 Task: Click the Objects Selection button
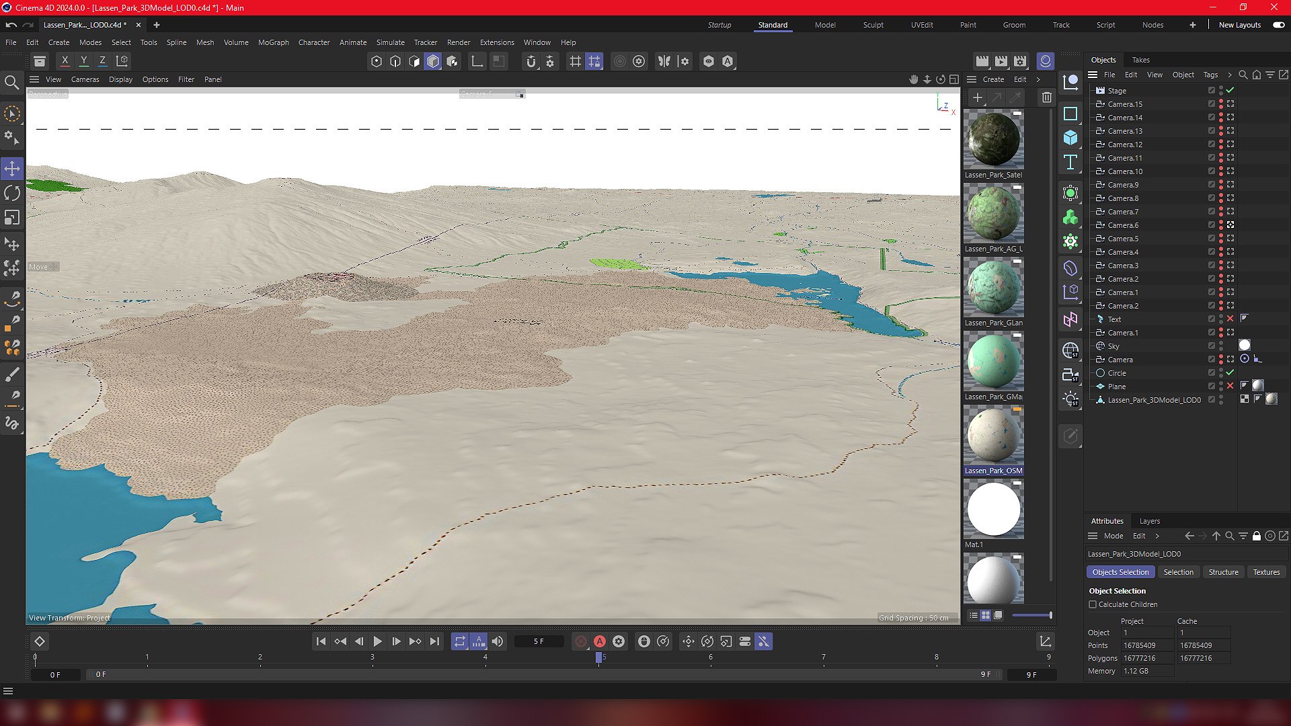point(1120,572)
